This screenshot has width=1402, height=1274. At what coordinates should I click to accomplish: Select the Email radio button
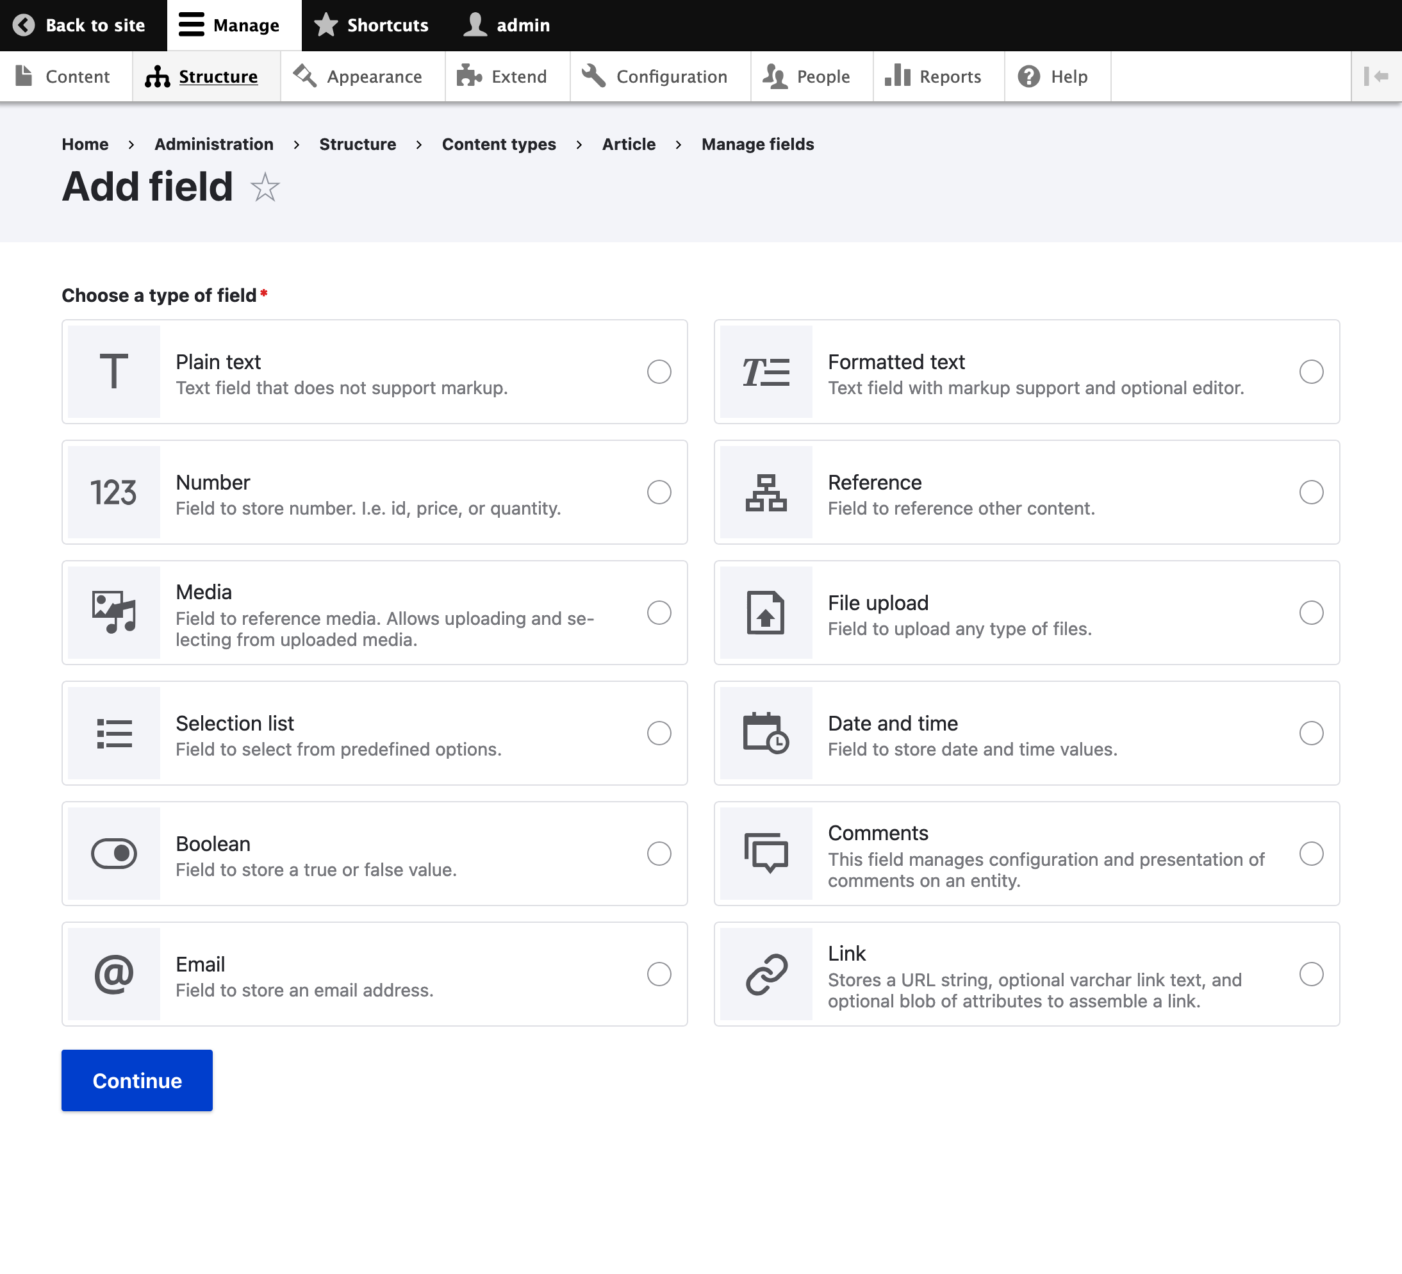click(659, 973)
